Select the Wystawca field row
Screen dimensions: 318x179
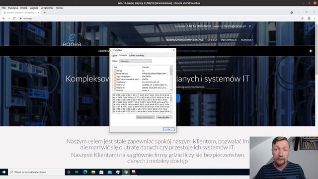tap(142, 82)
